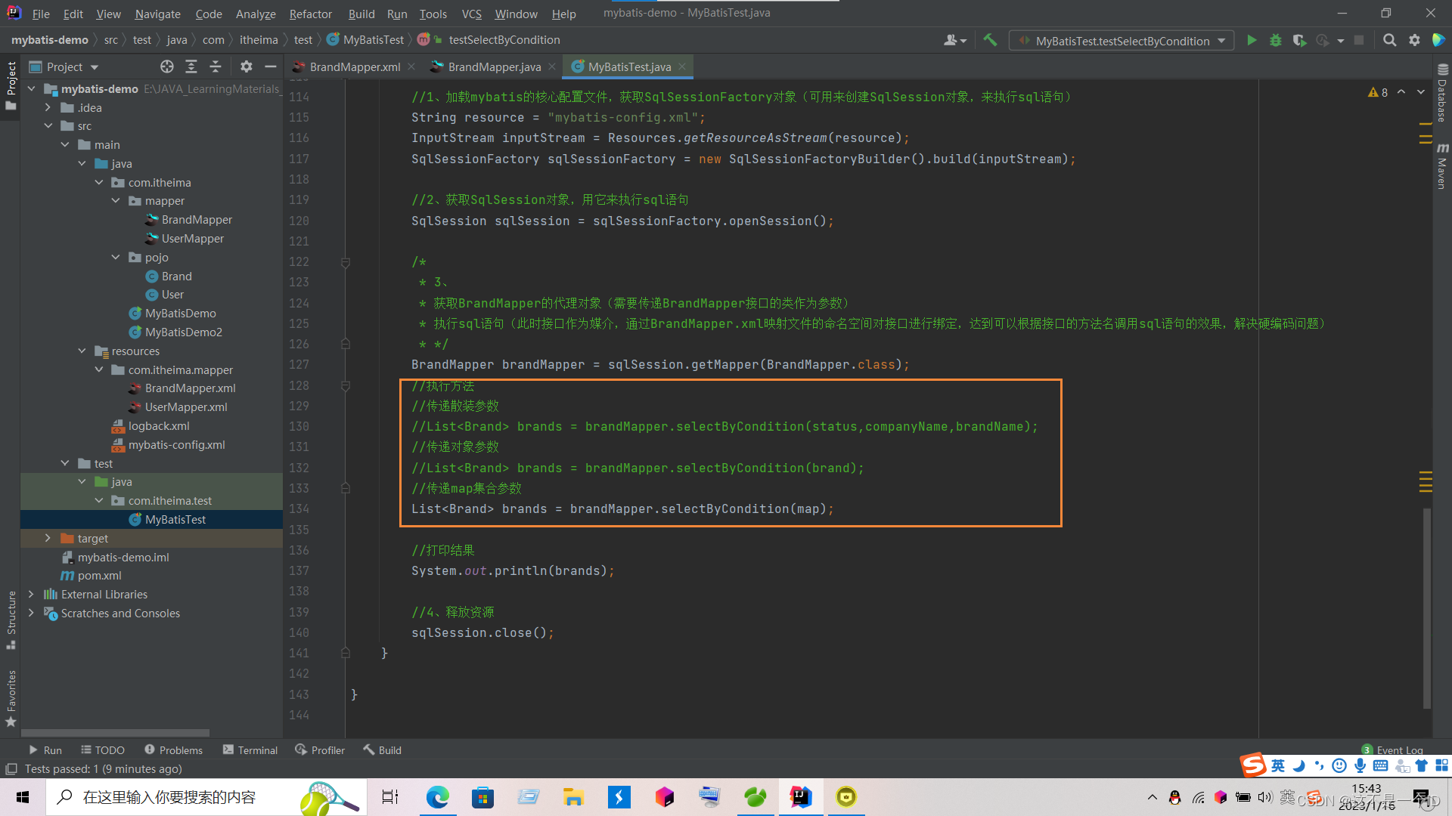Run the testSelectByCondition configuration
1452x816 pixels.
pos(1252,41)
